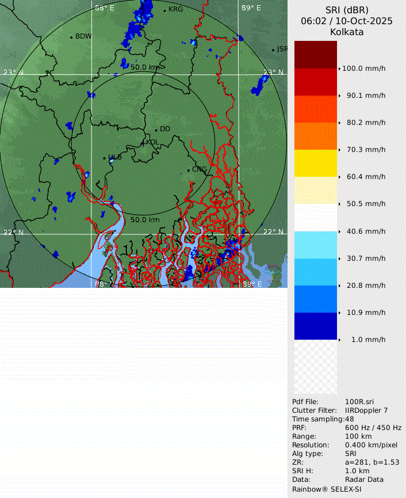The height and width of the screenshot is (498, 406).
Task: Click the 100R.sri Pdf File value
Action: pyautogui.click(x=360, y=401)
